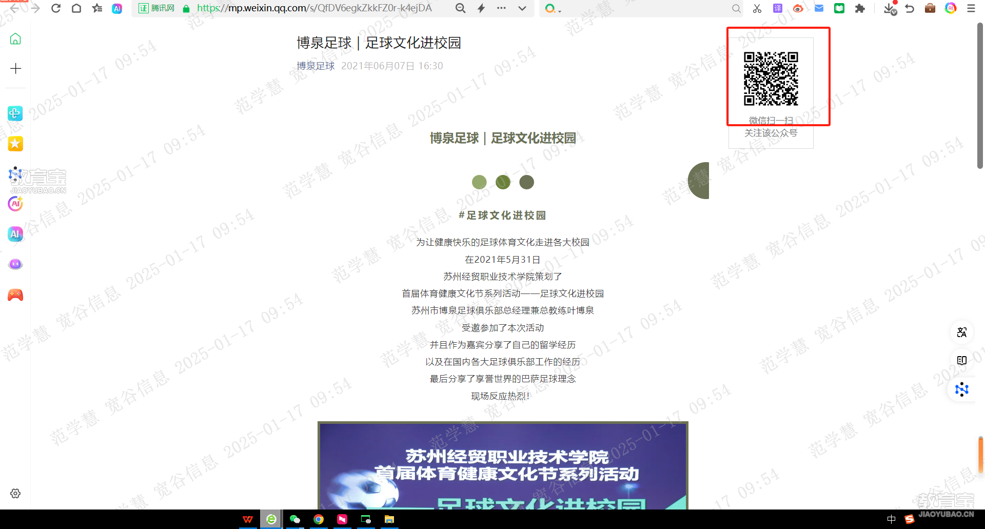Click the article banner image

[503, 465]
